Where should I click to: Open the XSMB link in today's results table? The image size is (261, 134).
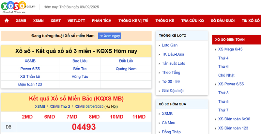click(30, 61)
